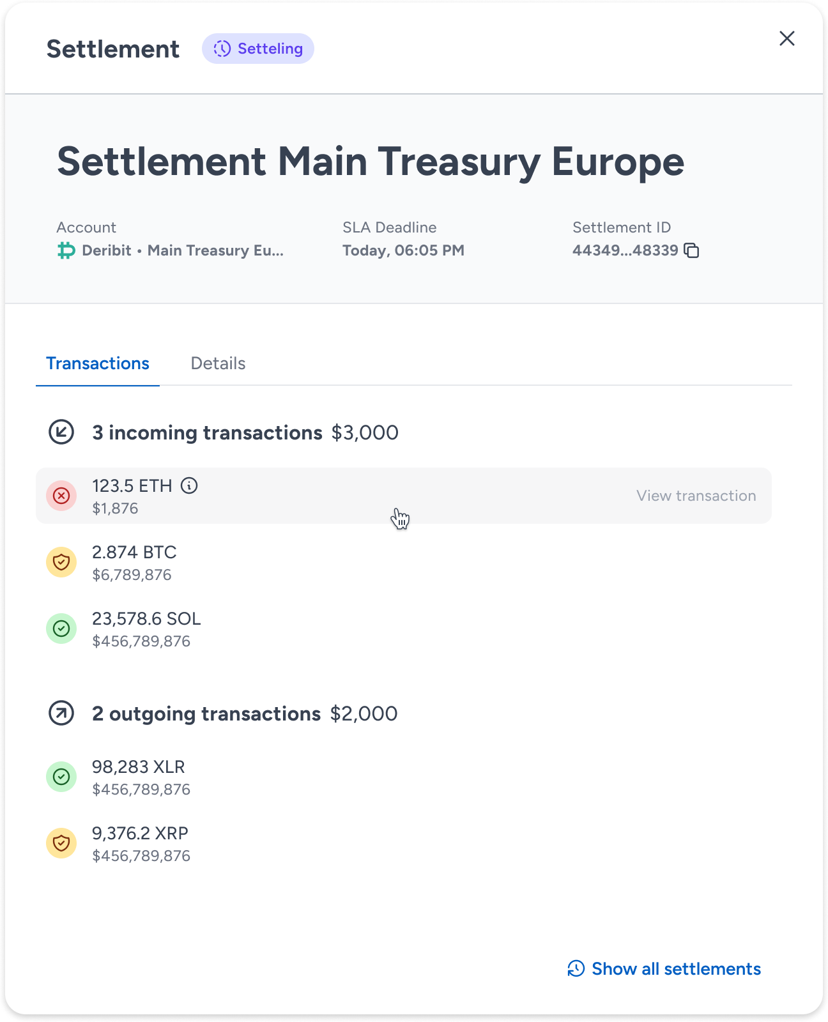
Task: Click the red failed status icon for ETH
Action: click(61, 496)
